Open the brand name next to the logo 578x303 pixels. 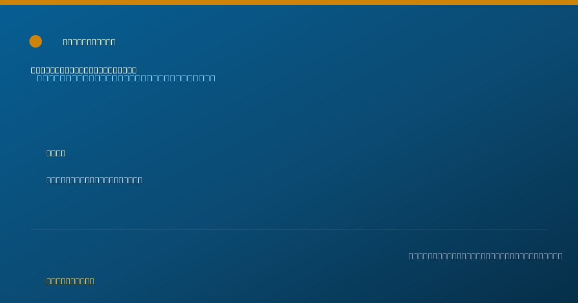pyautogui.click(x=89, y=42)
